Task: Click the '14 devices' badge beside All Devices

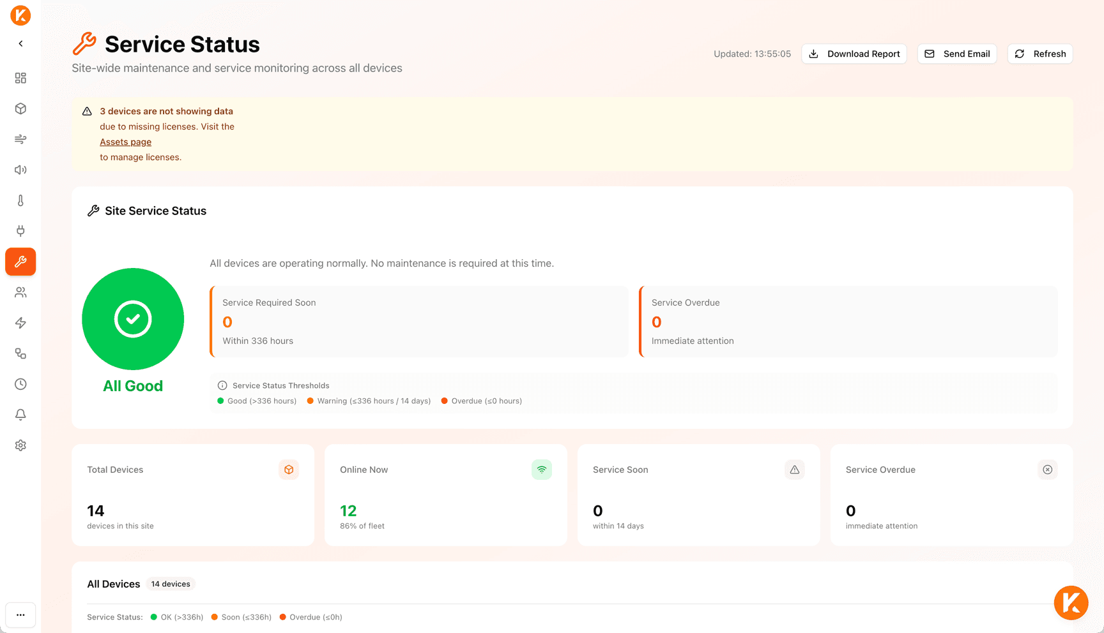Action: (171, 584)
